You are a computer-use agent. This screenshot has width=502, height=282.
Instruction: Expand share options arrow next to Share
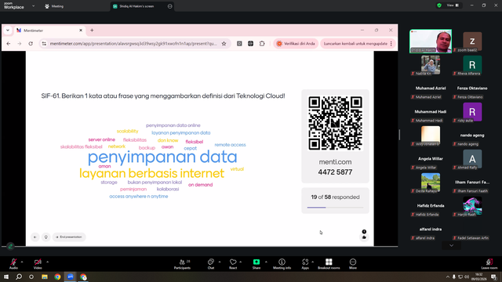(x=266, y=262)
